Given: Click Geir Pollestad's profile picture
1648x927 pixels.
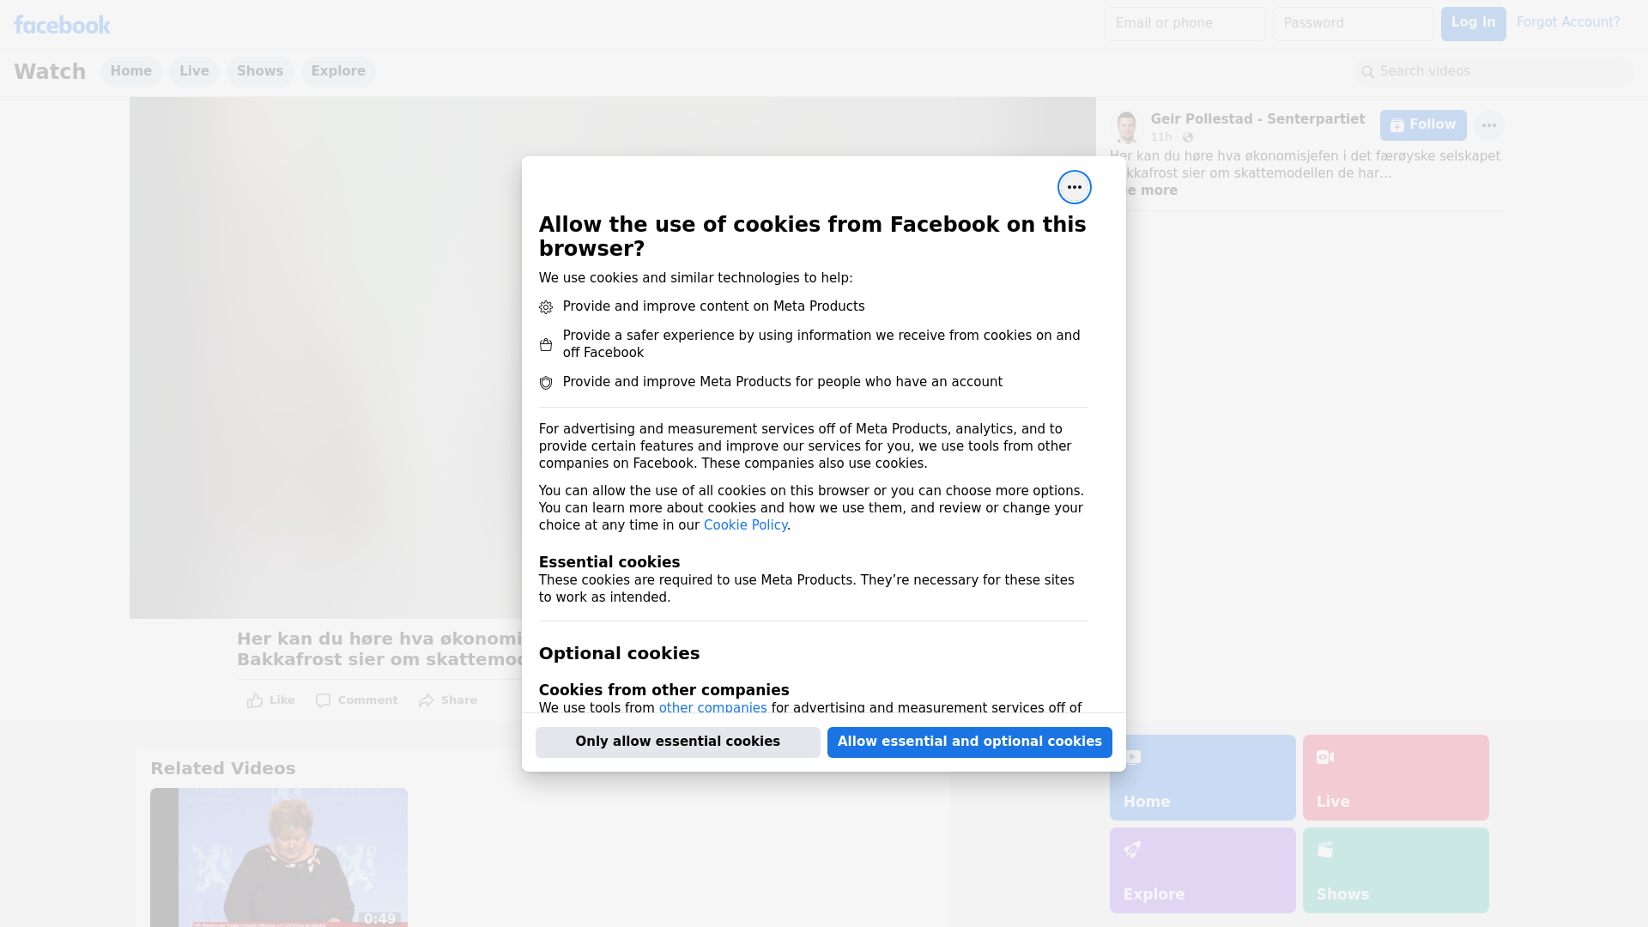Looking at the screenshot, I should tap(1126, 127).
